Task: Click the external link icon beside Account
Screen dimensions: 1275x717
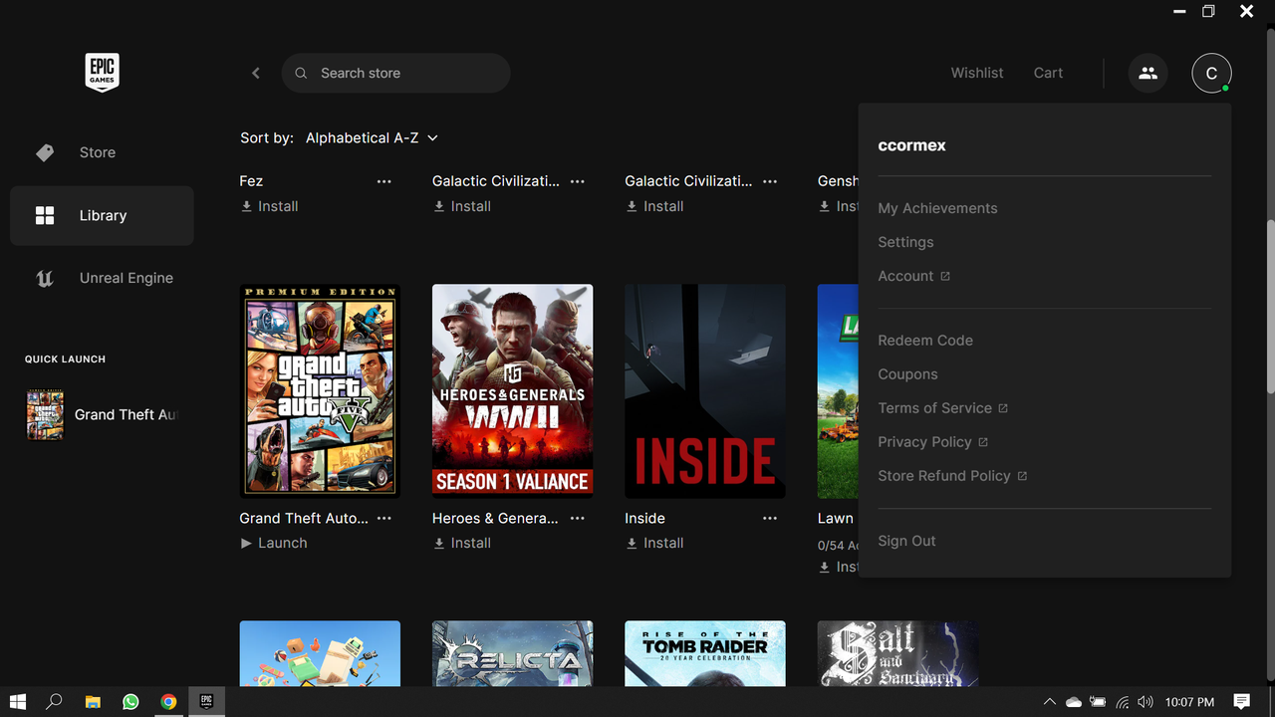Action: click(x=945, y=276)
